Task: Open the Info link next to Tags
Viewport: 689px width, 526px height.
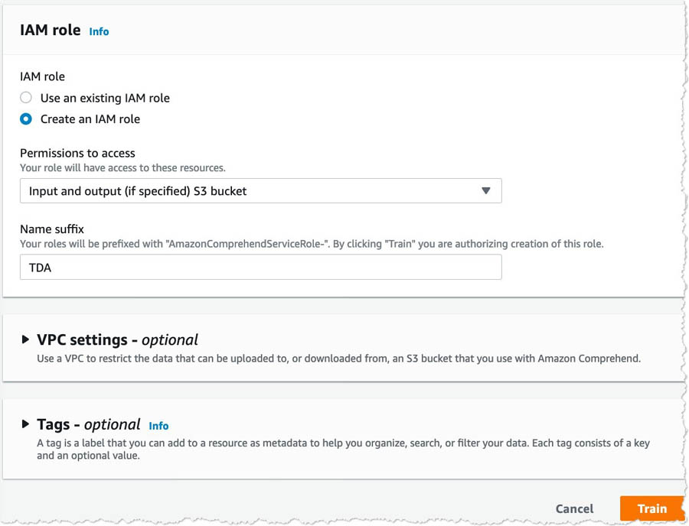Action: (158, 426)
